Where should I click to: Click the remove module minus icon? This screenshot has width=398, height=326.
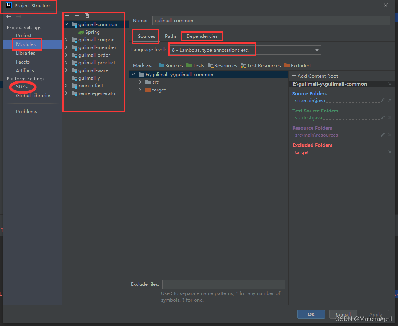click(77, 16)
